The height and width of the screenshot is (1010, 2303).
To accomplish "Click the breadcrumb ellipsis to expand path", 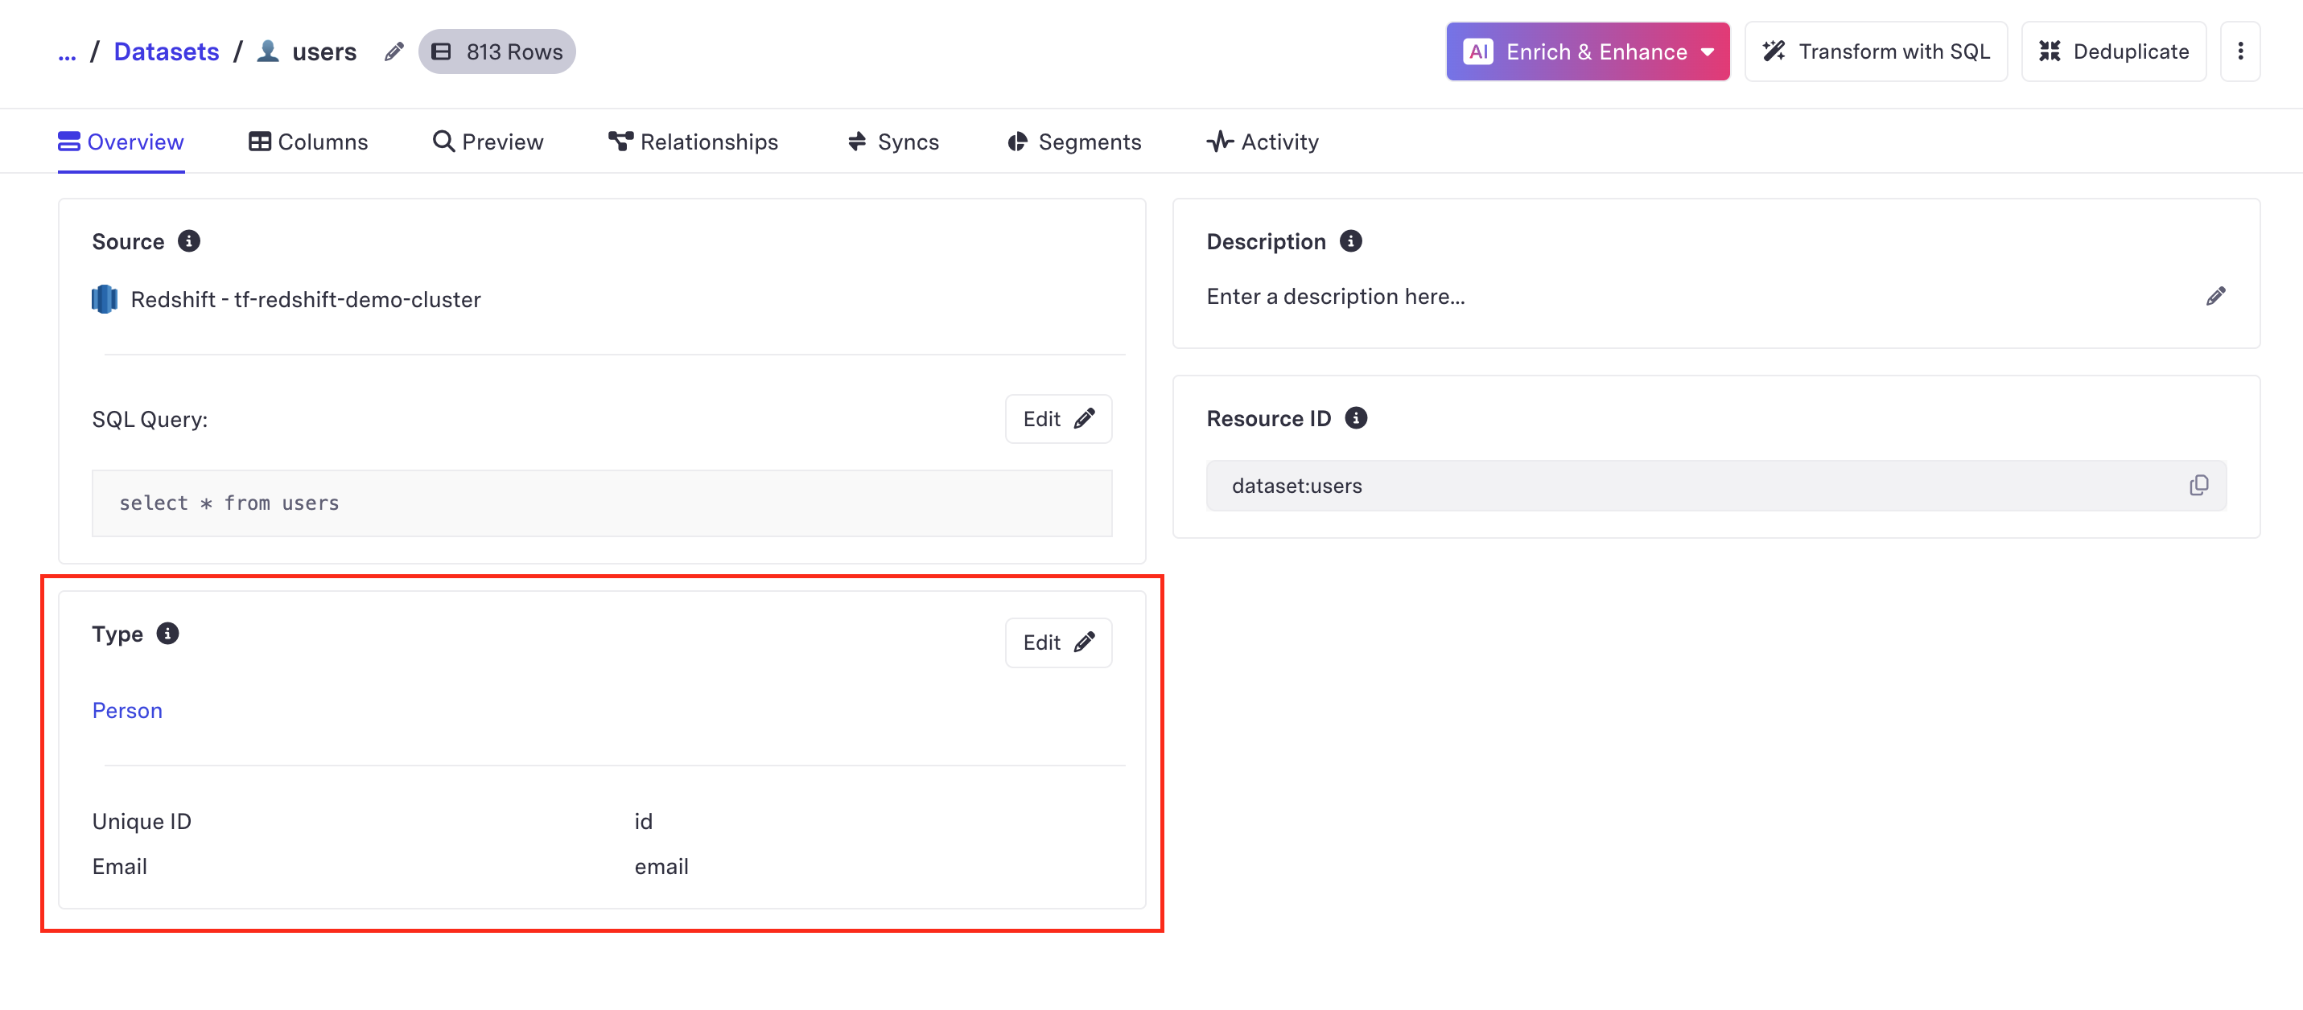I will [x=67, y=54].
